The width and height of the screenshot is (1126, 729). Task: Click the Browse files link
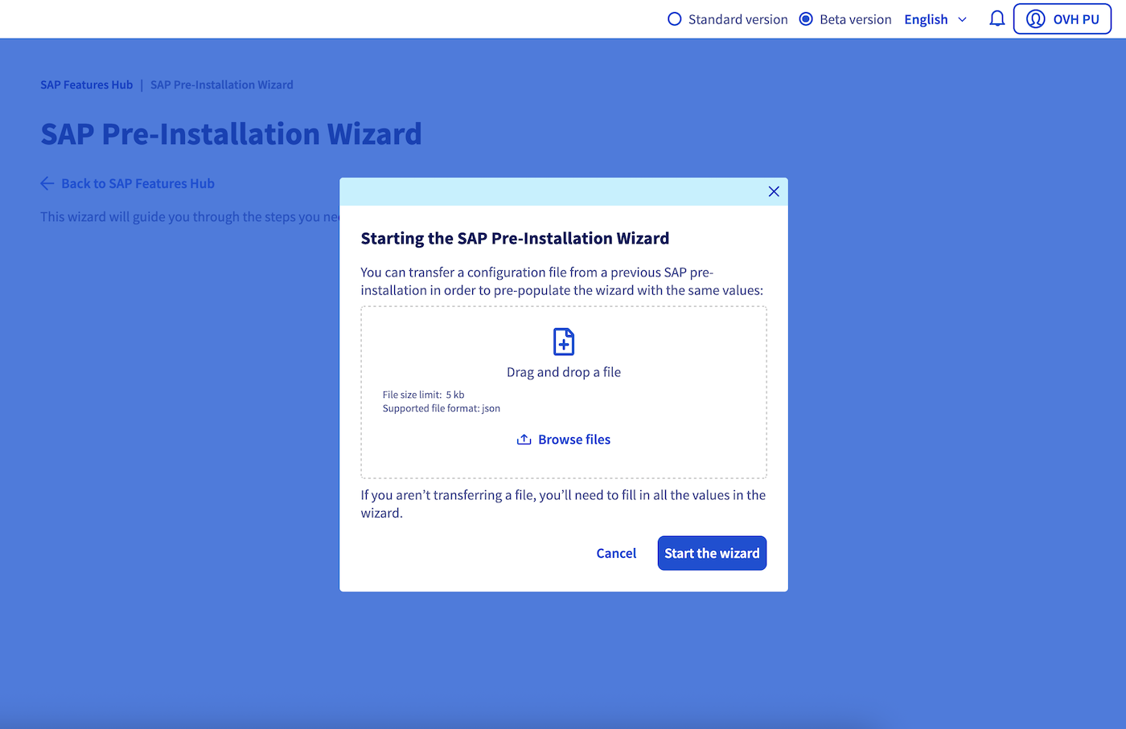pyautogui.click(x=574, y=439)
